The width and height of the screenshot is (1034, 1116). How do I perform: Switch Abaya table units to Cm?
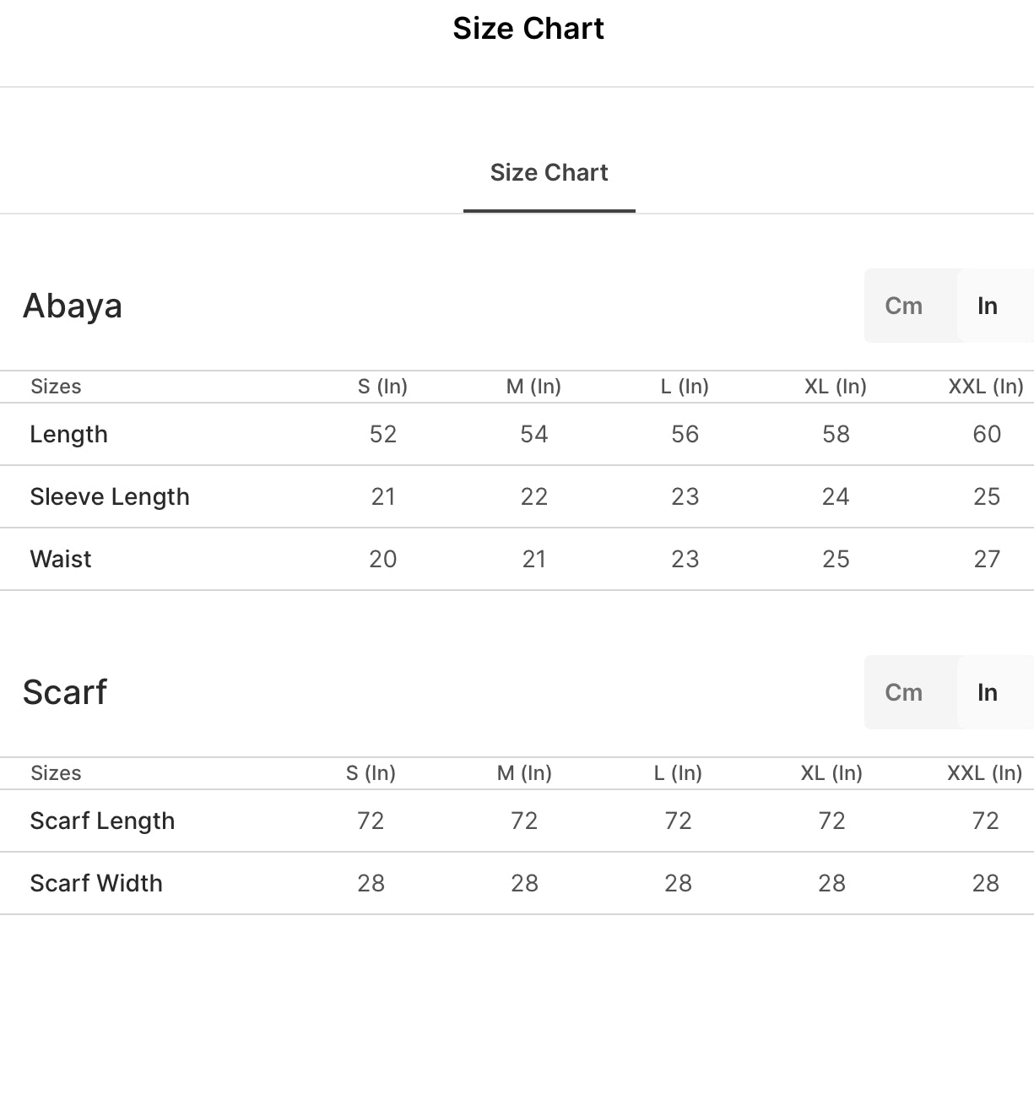(903, 306)
